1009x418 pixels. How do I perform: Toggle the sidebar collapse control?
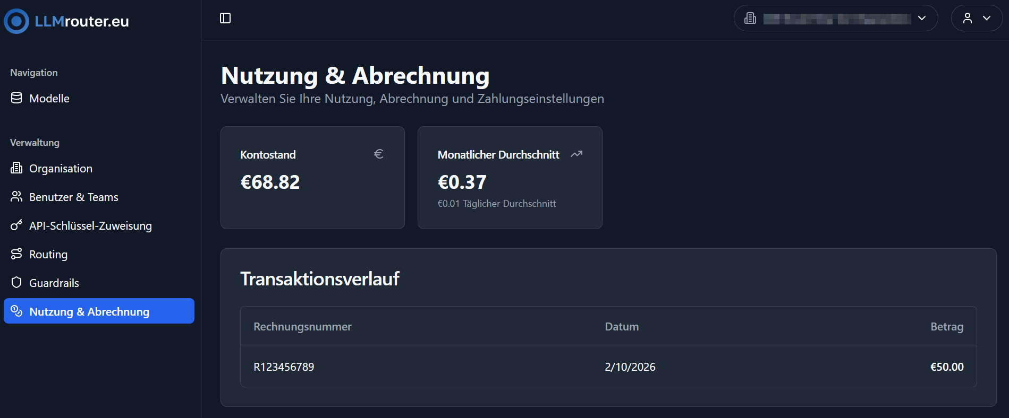tap(226, 18)
